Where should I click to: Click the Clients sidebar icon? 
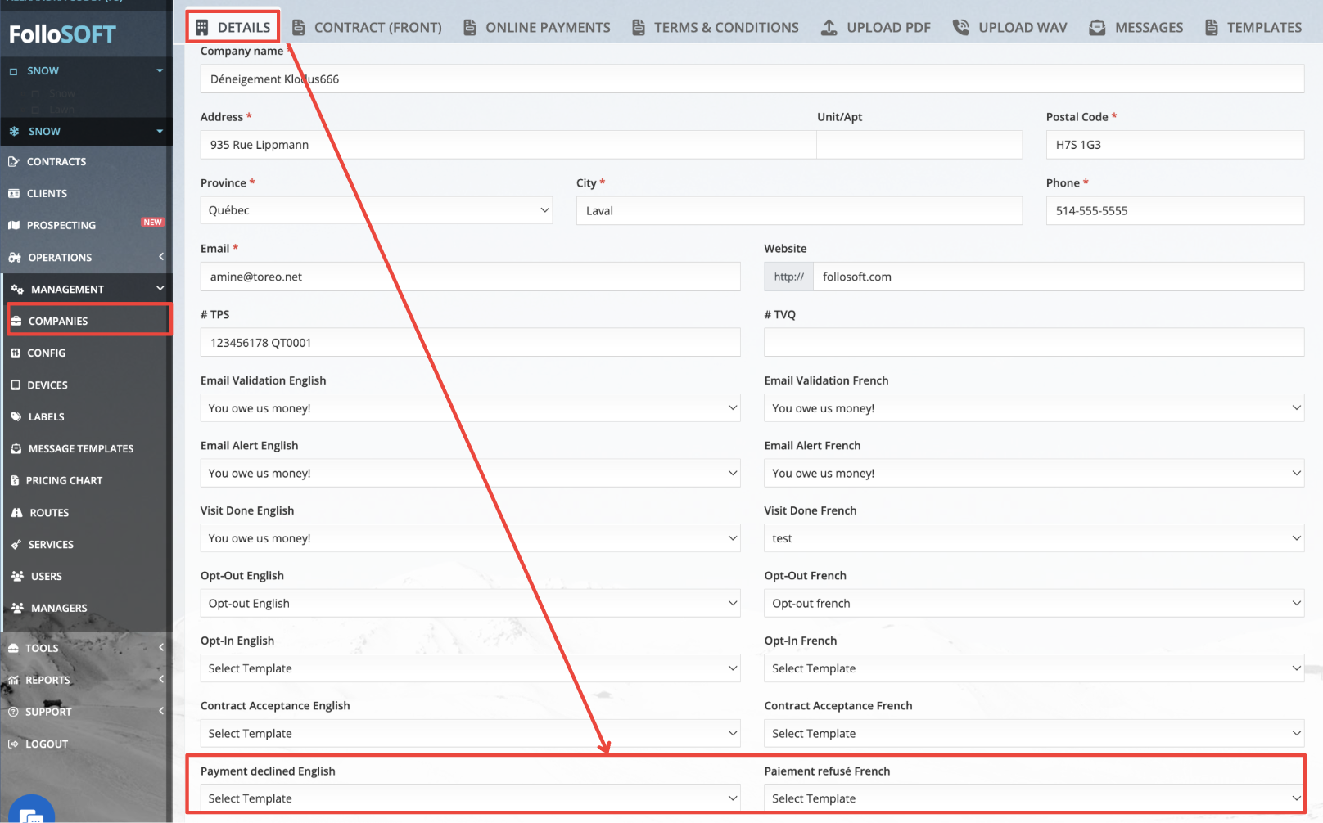pyautogui.click(x=14, y=193)
